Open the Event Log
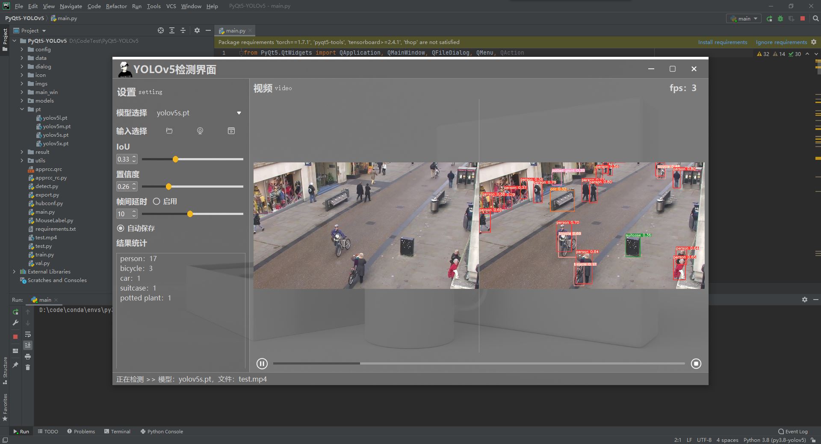This screenshot has width=821, height=444. click(x=793, y=431)
